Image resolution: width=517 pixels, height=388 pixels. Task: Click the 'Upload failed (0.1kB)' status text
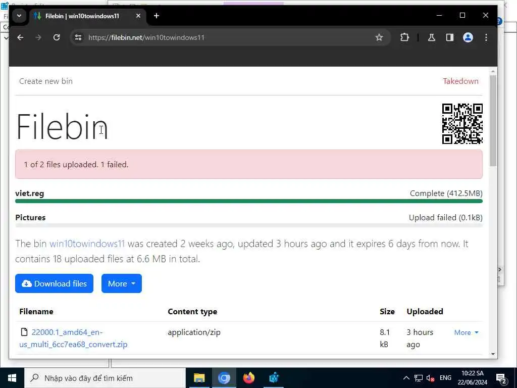(x=445, y=218)
